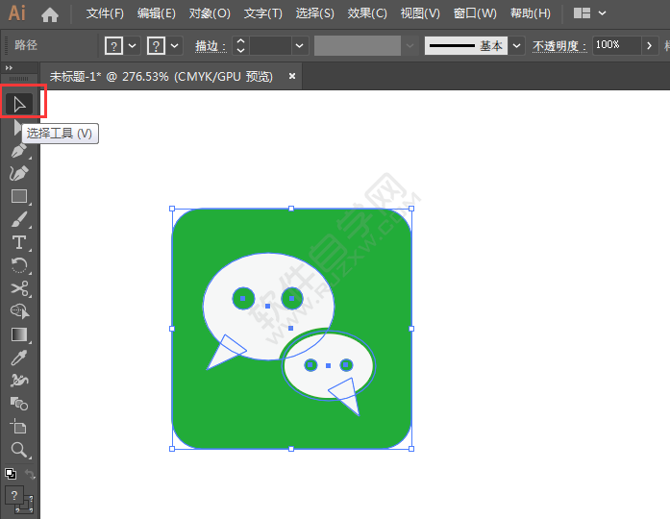The image size is (670, 519).
Task: Expand the toolbar double-arrow toggle
Action: pyautogui.click(x=9, y=68)
